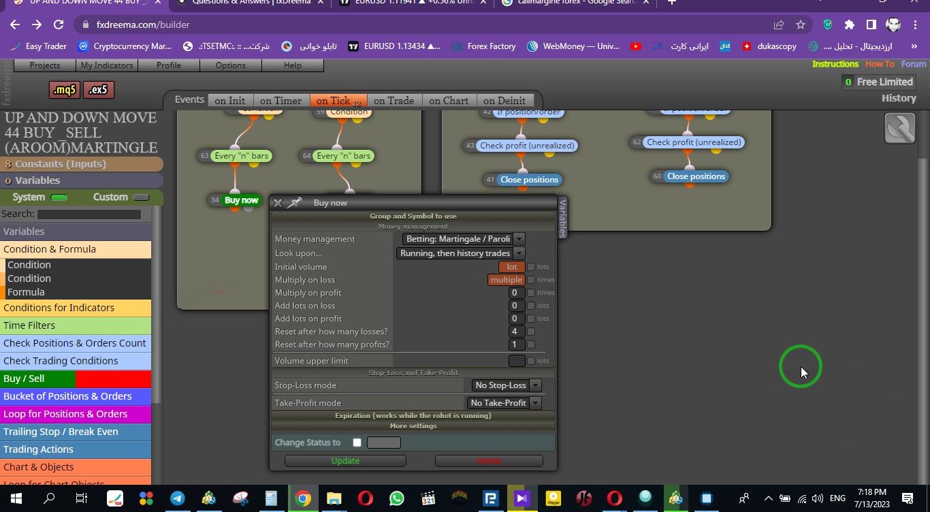
Task: Tick the Multiply on profit times checkbox
Action: click(x=531, y=293)
